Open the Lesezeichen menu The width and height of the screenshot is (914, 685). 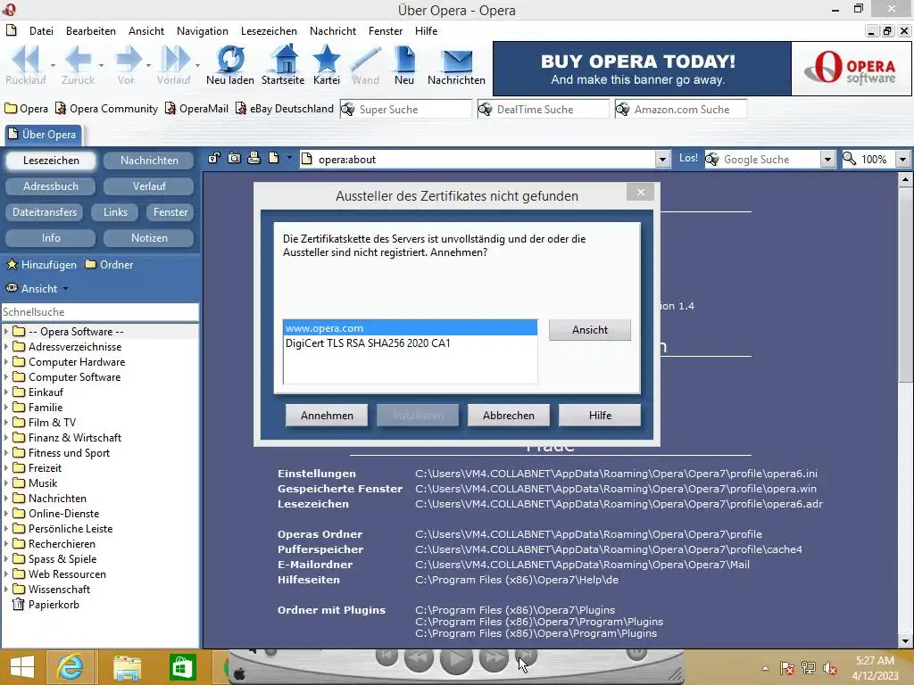coord(269,31)
